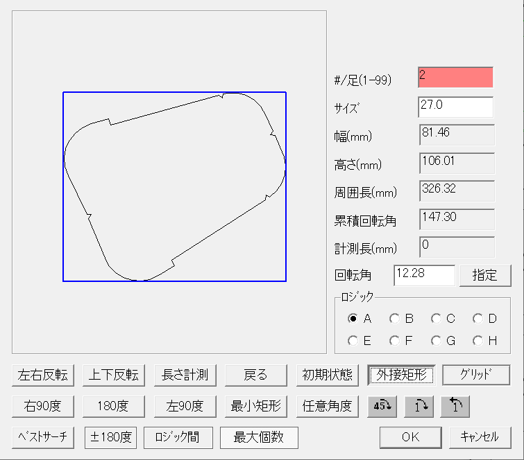Click the rotate 1 degree counterclockwise icon
Viewport: 524px width, 460px height.
455,406
